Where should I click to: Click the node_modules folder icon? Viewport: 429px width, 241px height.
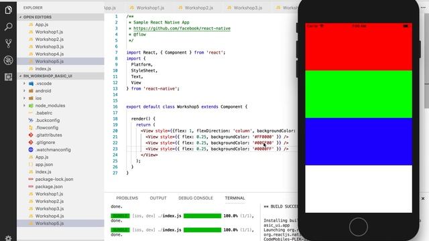[x=31, y=106]
